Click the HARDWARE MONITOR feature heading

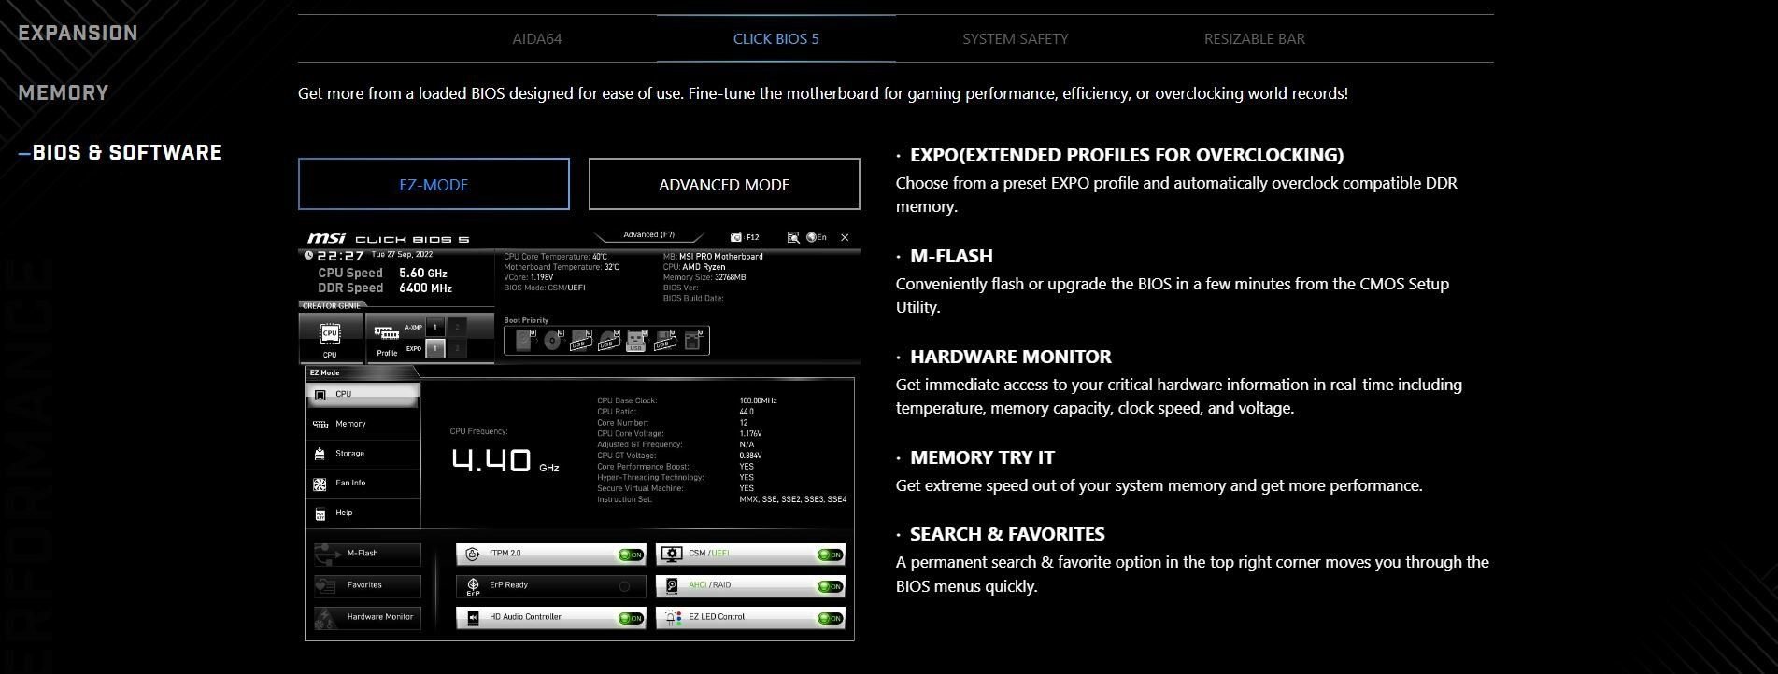pos(1011,357)
